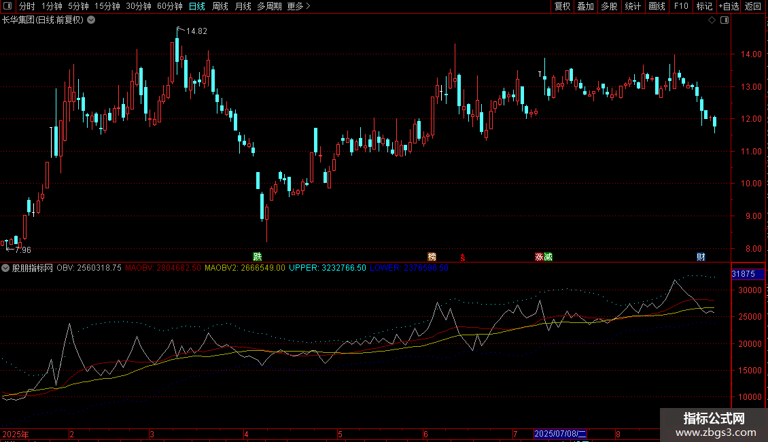Click the blue 财 event marker
Image resolution: width=768 pixels, height=442 pixels.
701,257
